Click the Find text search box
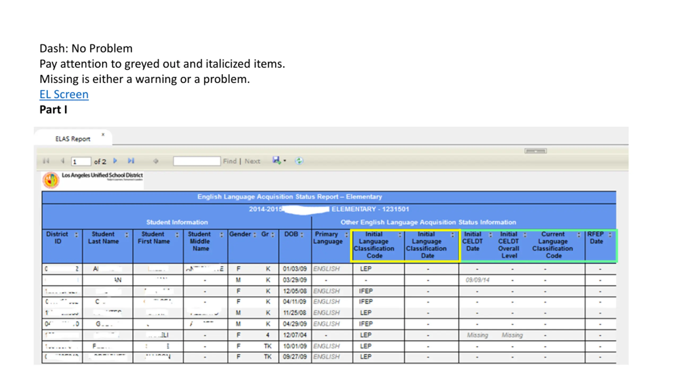The height and width of the screenshot is (382, 679). (197, 161)
